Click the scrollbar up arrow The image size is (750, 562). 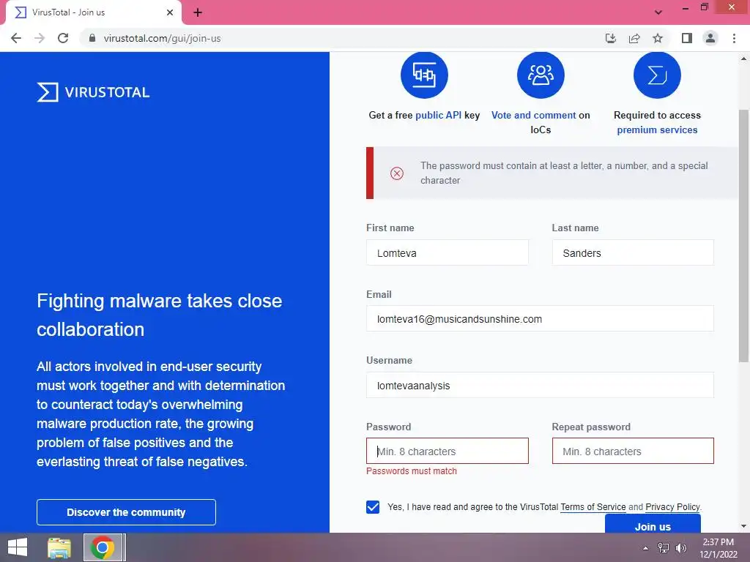click(x=743, y=59)
